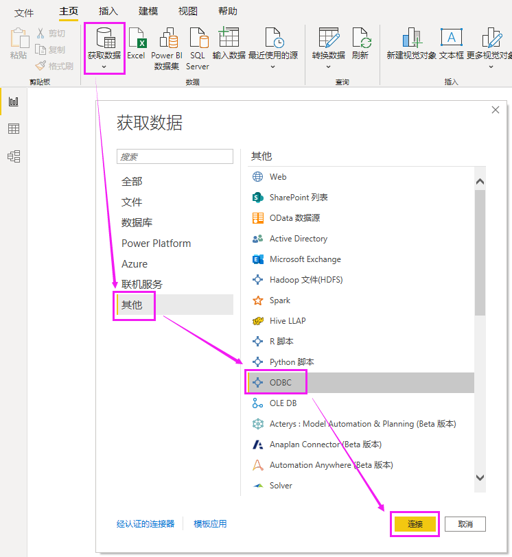Expand 转换数据 dropdown arrow
This screenshot has width=512, height=557.
point(329,67)
